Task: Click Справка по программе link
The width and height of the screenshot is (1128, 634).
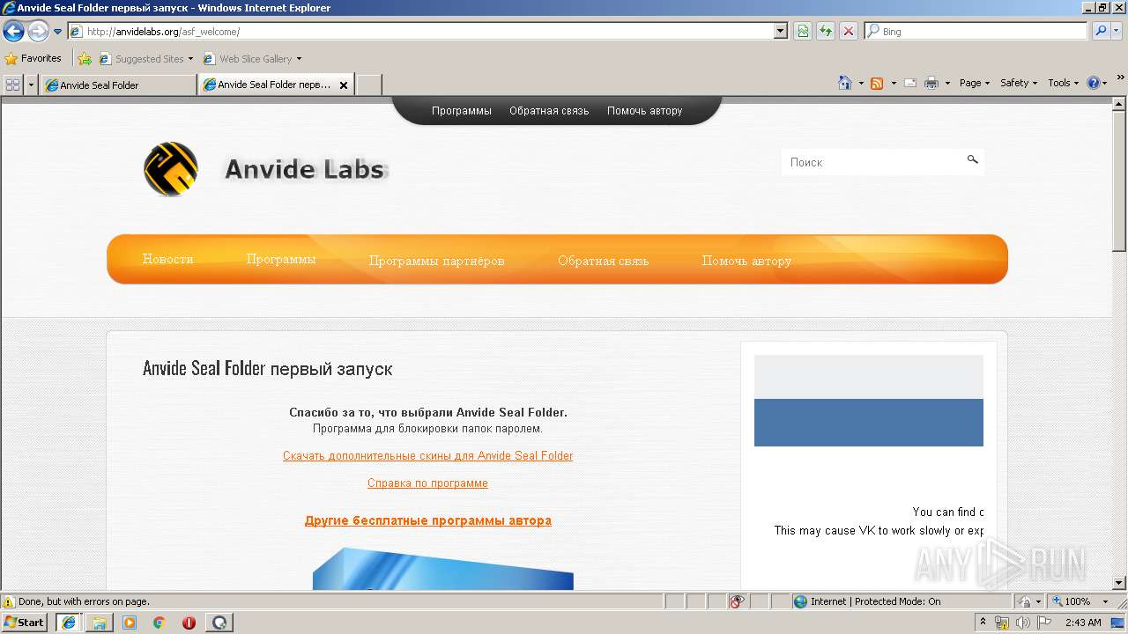Action: (427, 483)
